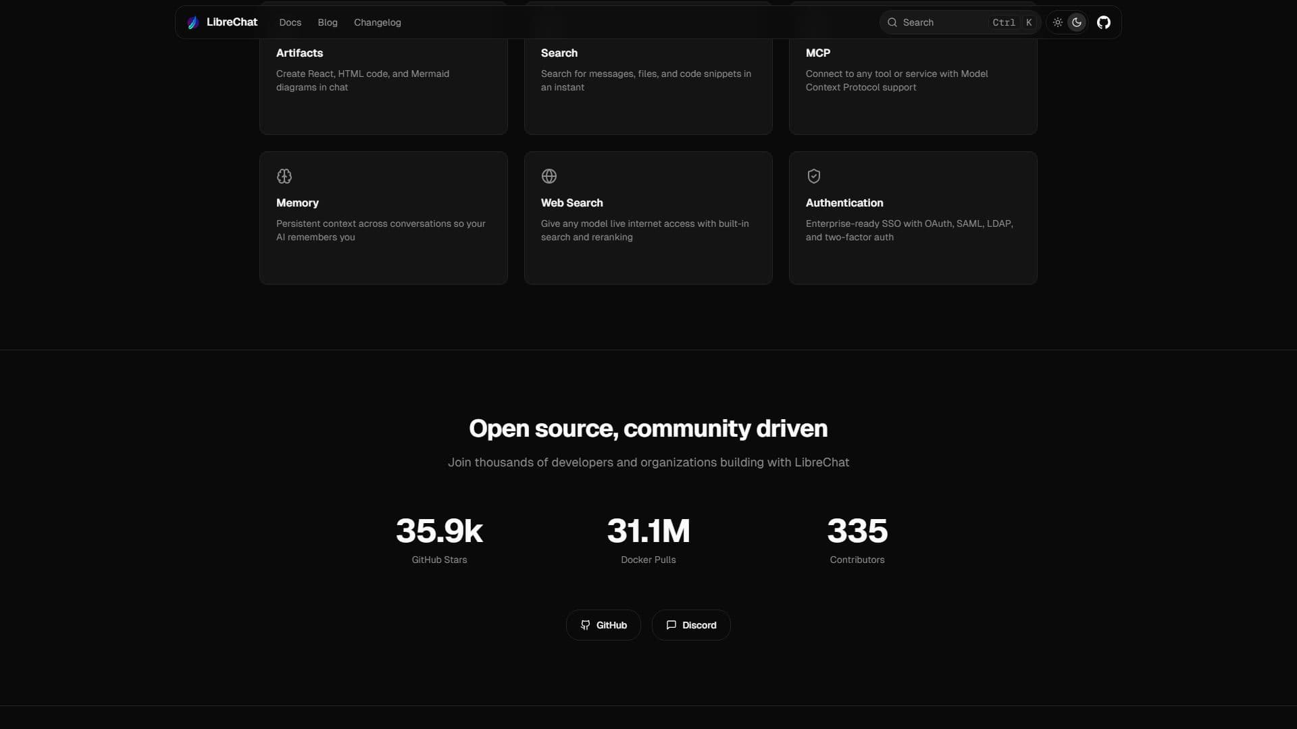Open the Web Search card title
The width and height of the screenshot is (1297, 729).
[572, 202]
